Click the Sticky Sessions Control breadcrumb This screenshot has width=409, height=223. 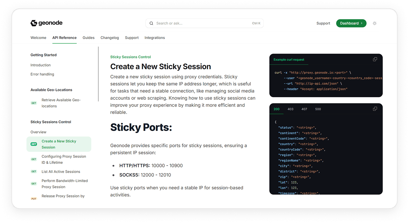tap(130, 57)
